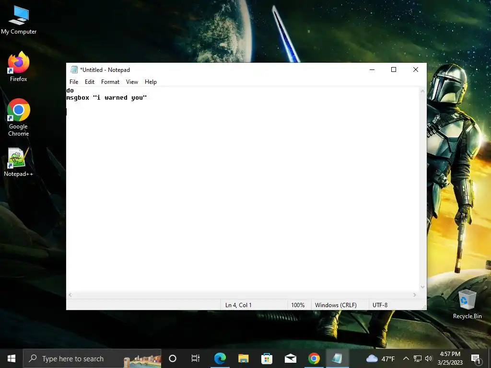The height and width of the screenshot is (368, 491).
Task: Select the Notepad++ desktop shortcut
Action: (19, 162)
